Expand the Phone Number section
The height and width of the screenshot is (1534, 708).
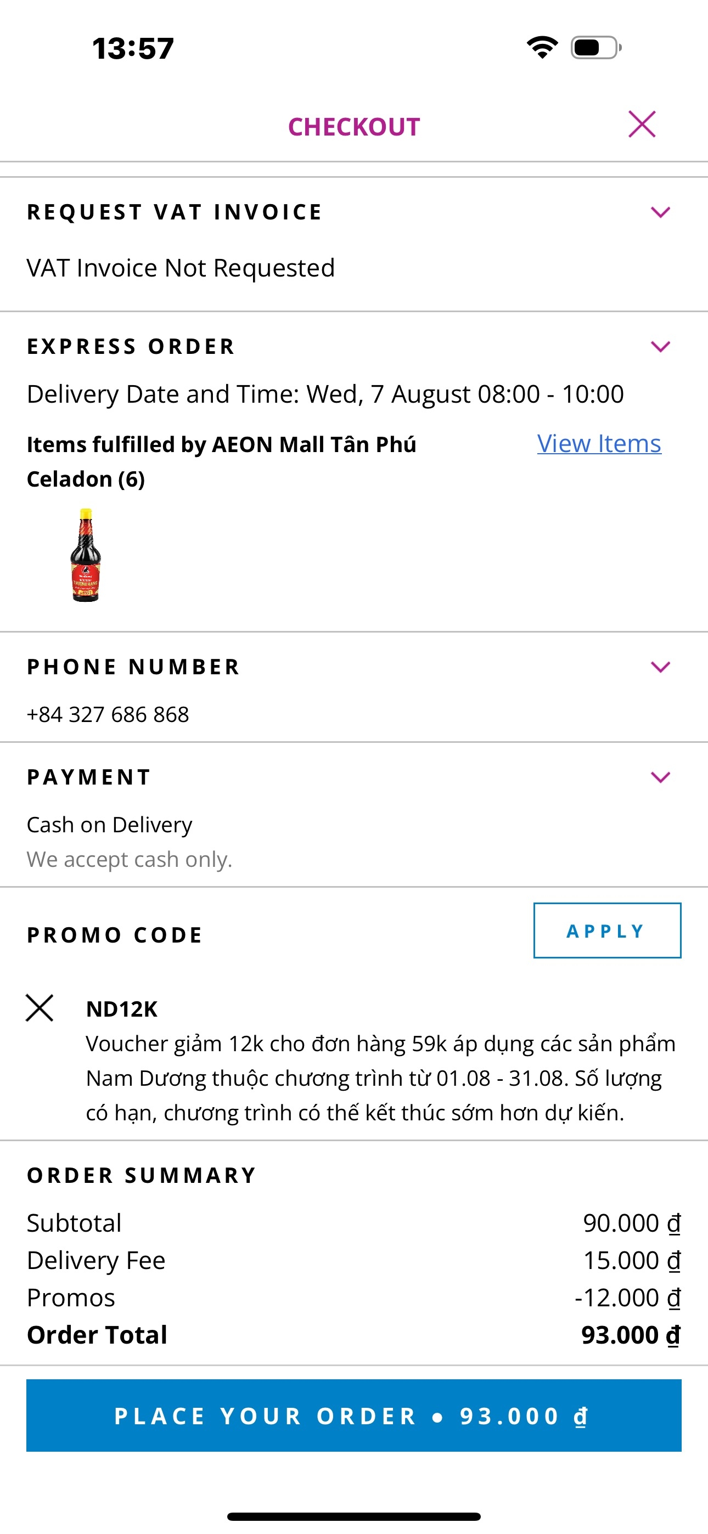point(660,667)
